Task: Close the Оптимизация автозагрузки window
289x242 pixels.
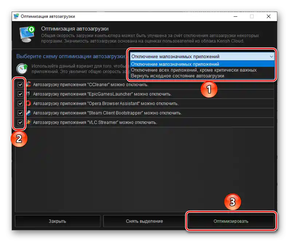Action: pyautogui.click(x=269, y=16)
